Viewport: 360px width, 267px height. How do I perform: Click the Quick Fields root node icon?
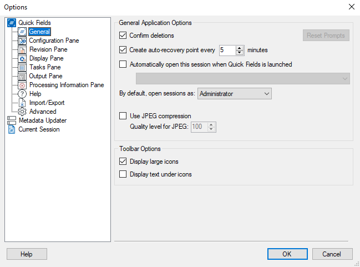point(12,23)
